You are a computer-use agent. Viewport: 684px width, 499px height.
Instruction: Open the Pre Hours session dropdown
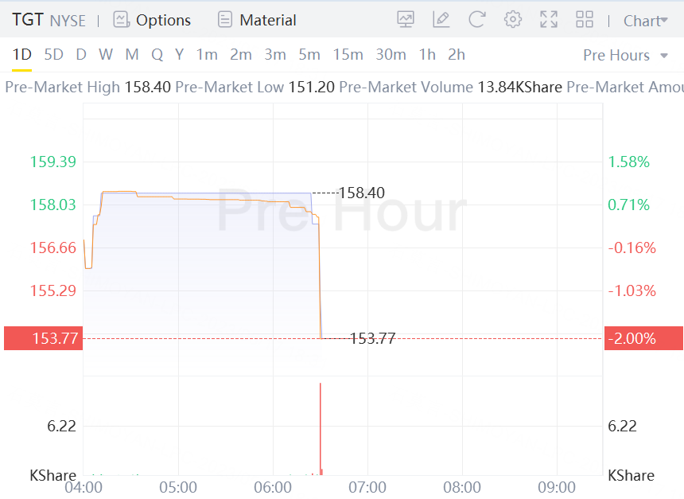pos(625,55)
